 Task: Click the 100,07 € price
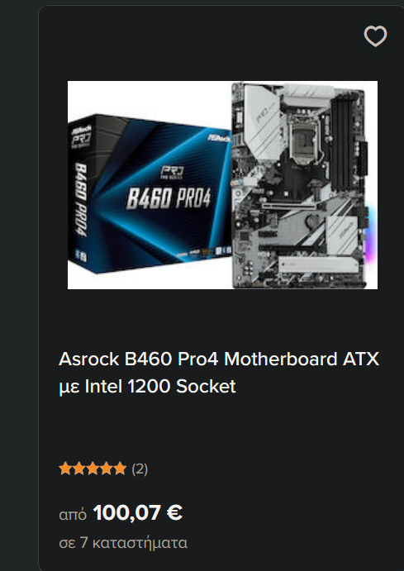point(138,512)
